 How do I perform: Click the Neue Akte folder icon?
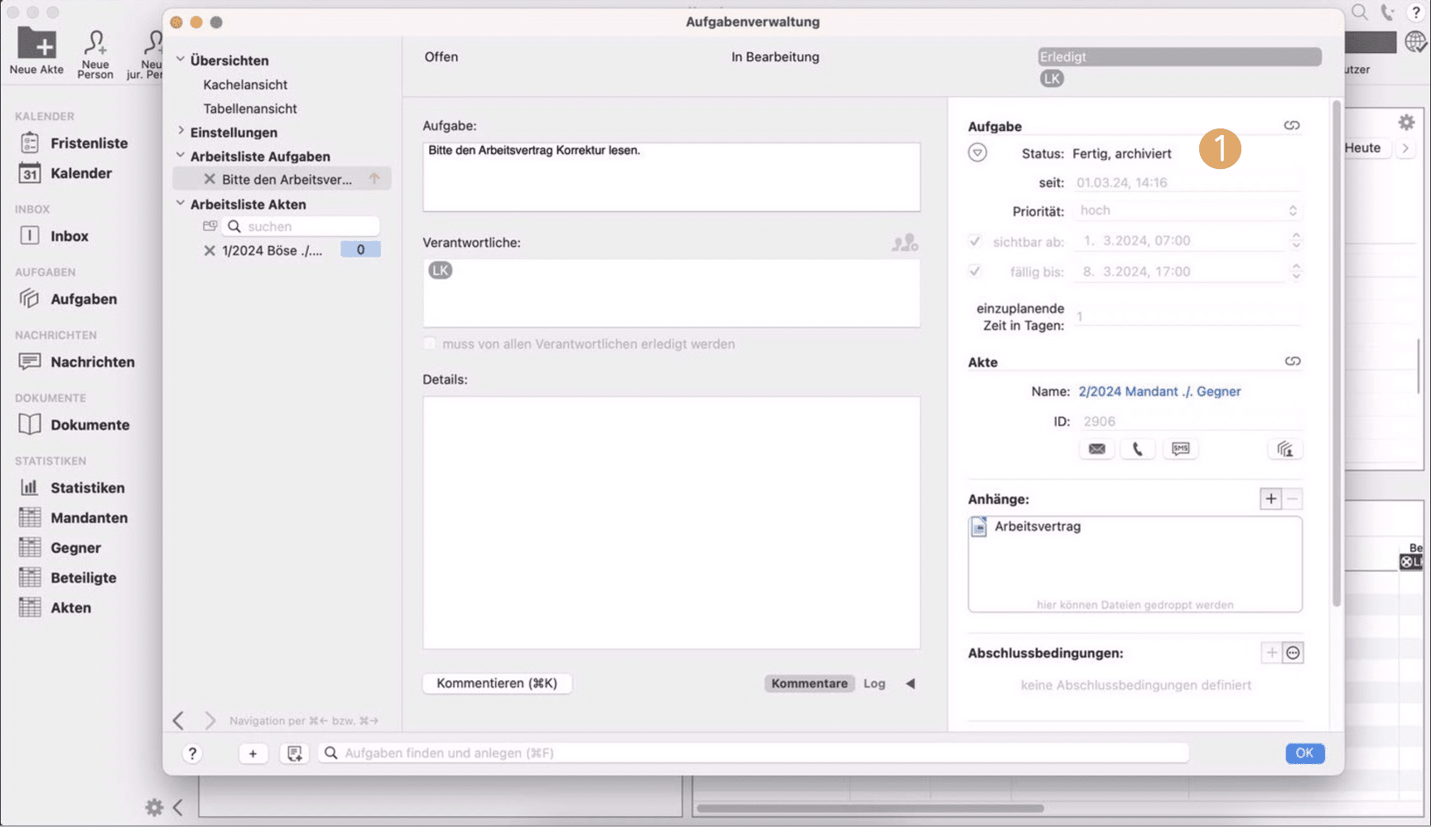click(x=36, y=43)
